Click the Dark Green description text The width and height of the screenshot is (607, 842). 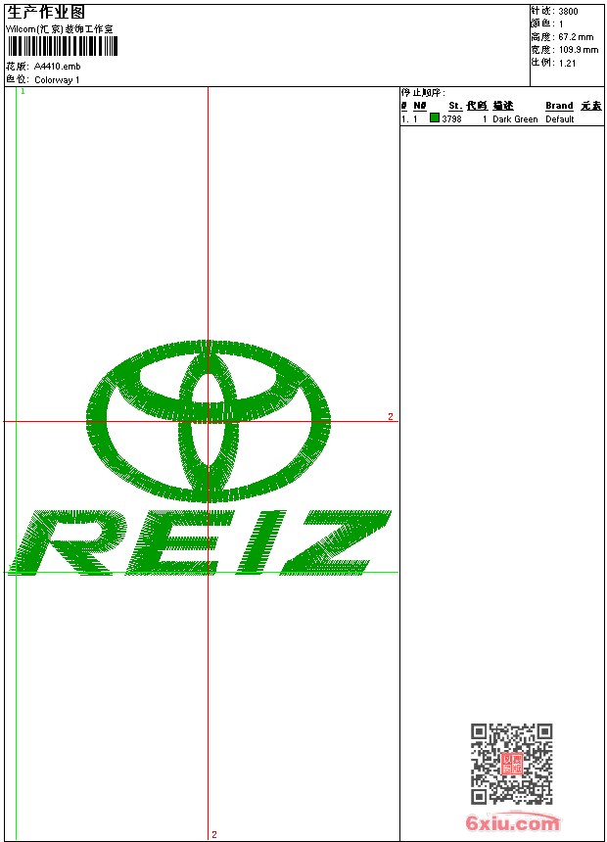click(515, 119)
